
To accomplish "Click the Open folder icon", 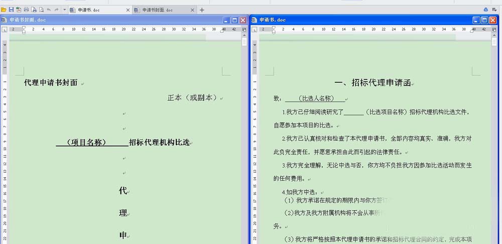I will pyautogui.click(x=4, y=10).
